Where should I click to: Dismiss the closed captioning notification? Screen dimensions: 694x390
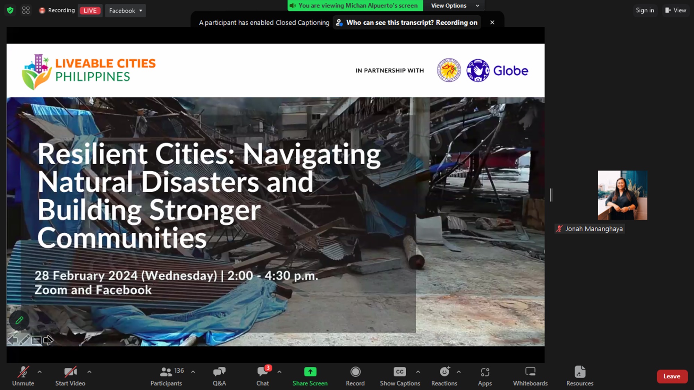tap(492, 23)
